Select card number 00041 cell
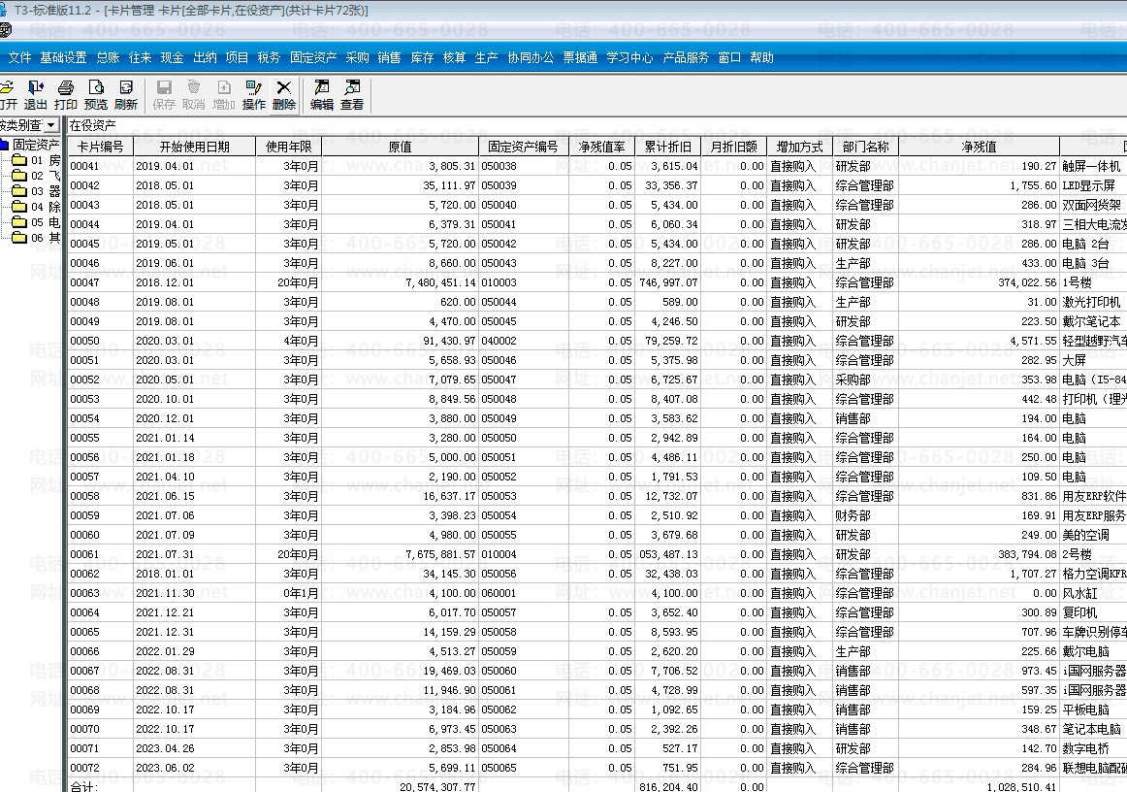The image size is (1127, 792). click(101, 166)
